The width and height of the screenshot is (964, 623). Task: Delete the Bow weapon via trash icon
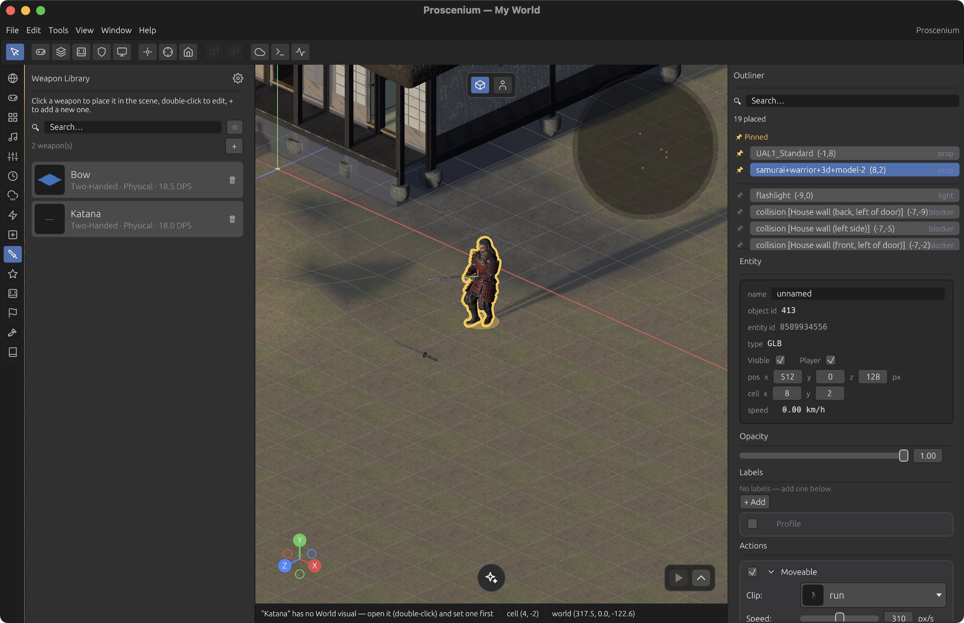coord(232,179)
